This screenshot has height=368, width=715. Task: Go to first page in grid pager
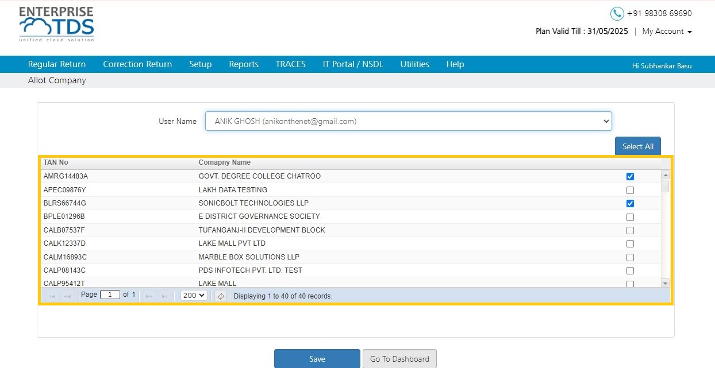pos(52,296)
